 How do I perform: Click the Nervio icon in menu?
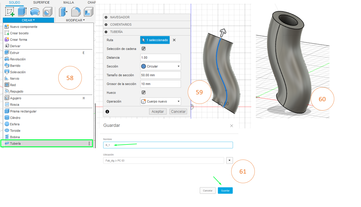tap(7, 78)
